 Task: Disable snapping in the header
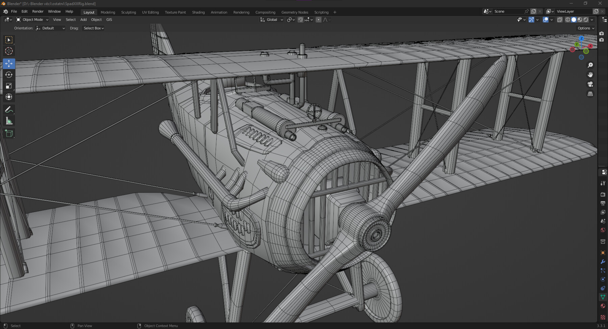[300, 20]
